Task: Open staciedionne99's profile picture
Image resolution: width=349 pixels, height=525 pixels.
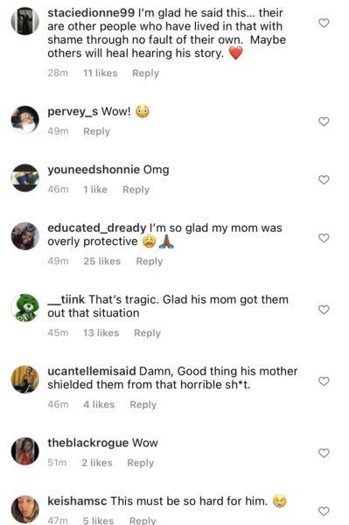Action: (x=25, y=21)
